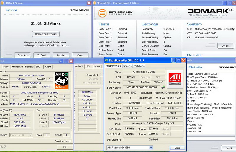This screenshot has width=236, height=152.
Task: Click the Core Speed value 3520.3 MHz
Action: (x=19, y=115)
